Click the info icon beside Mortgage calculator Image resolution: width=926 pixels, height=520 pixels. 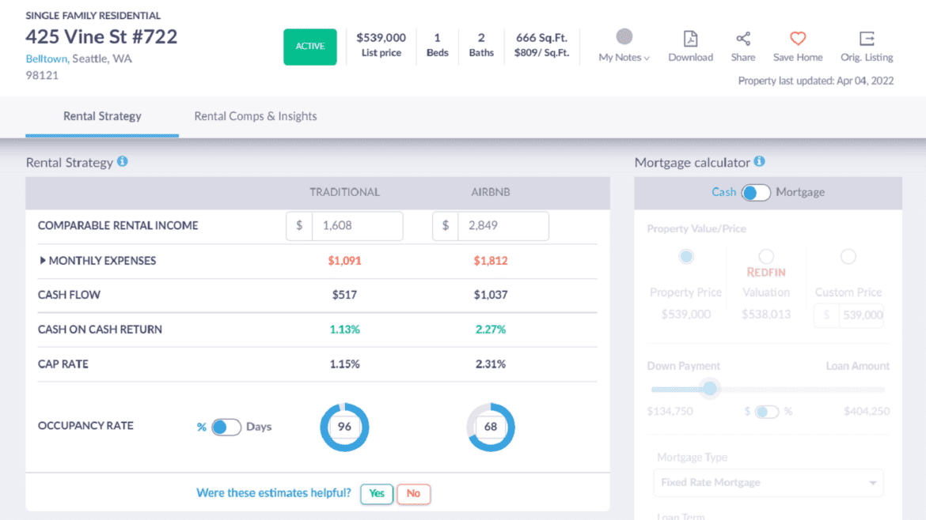pyautogui.click(x=759, y=161)
